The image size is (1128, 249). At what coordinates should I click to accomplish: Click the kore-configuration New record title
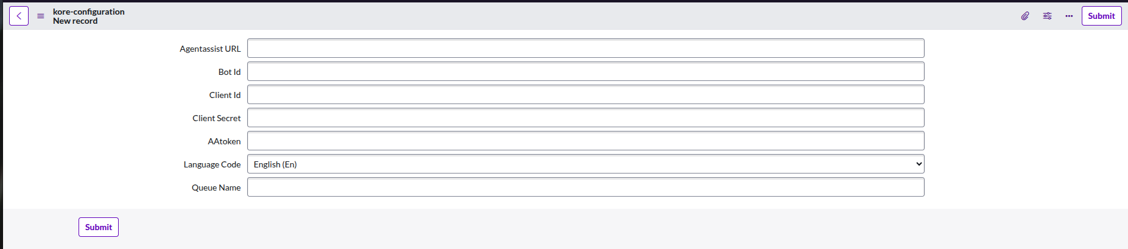click(88, 16)
